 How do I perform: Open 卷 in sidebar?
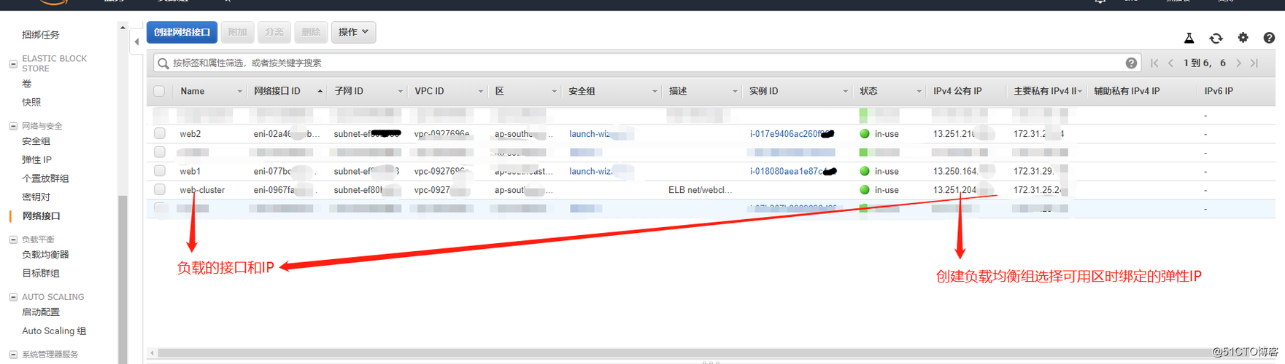pos(27,84)
